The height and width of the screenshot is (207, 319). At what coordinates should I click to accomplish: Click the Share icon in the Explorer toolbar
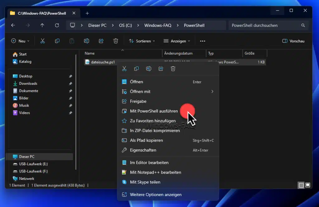[x=101, y=41]
